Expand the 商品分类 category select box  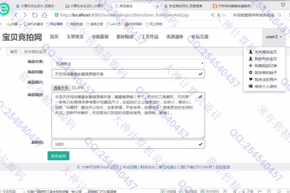pos(128,64)
